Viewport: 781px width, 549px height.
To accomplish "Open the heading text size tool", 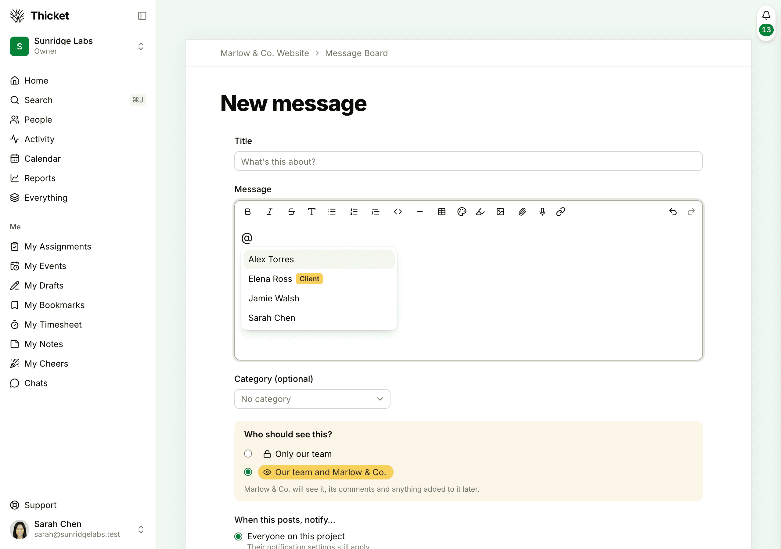I will click(311, 212).
